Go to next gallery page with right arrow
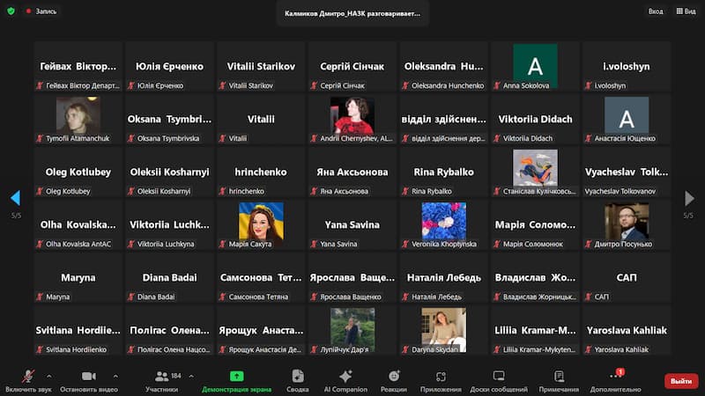Screen dimensions: 705x396 689,198
